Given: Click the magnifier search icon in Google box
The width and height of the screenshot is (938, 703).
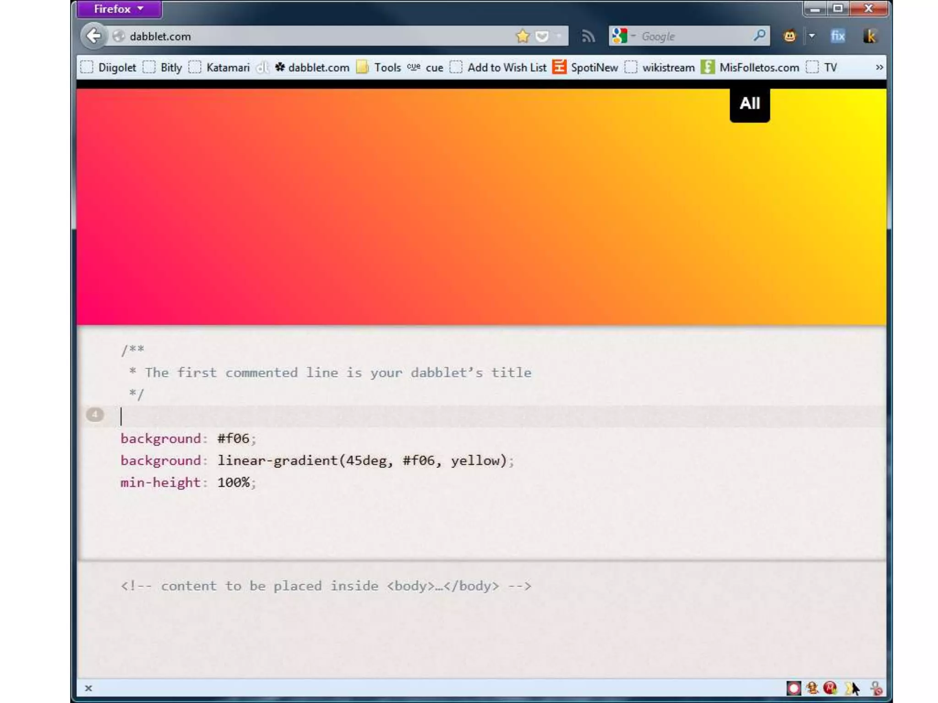Looking at the screenshot, I should click(x=759, y=35).
